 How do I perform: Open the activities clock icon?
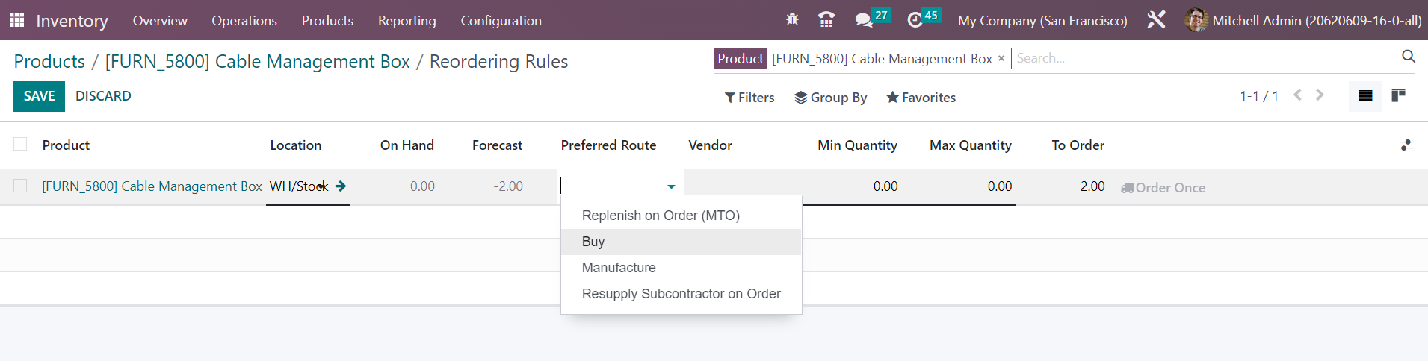click(915, 20)
